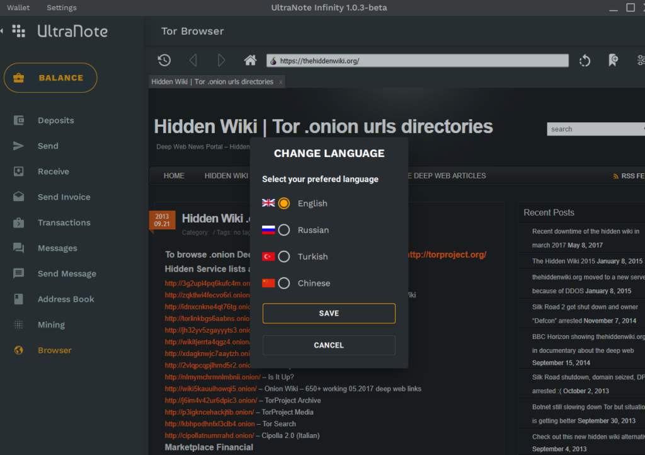Go forward with the right arrow
This screenshot has width=645, height=455.
pyautogui.click(x=221, y=60)
